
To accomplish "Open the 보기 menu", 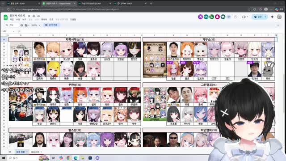I will [24, 19].
